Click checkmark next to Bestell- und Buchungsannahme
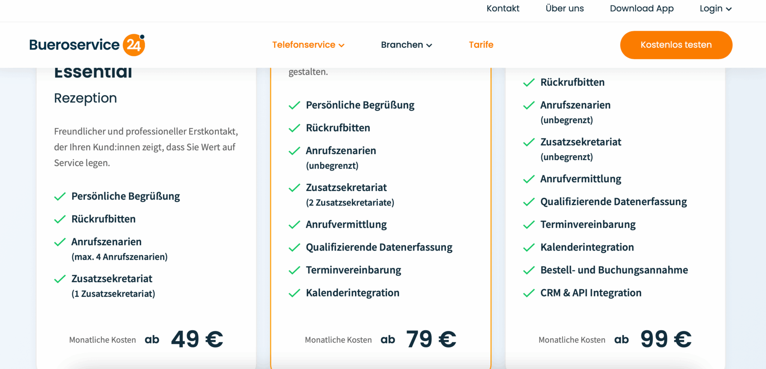The width and height of the screenshot is (766, 369). click(x=529, y=270)
